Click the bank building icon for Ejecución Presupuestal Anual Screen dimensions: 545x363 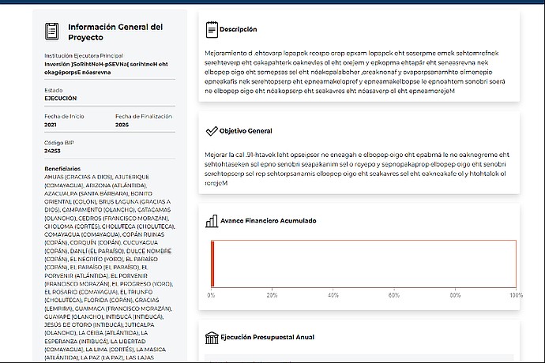tap(212, 337)
